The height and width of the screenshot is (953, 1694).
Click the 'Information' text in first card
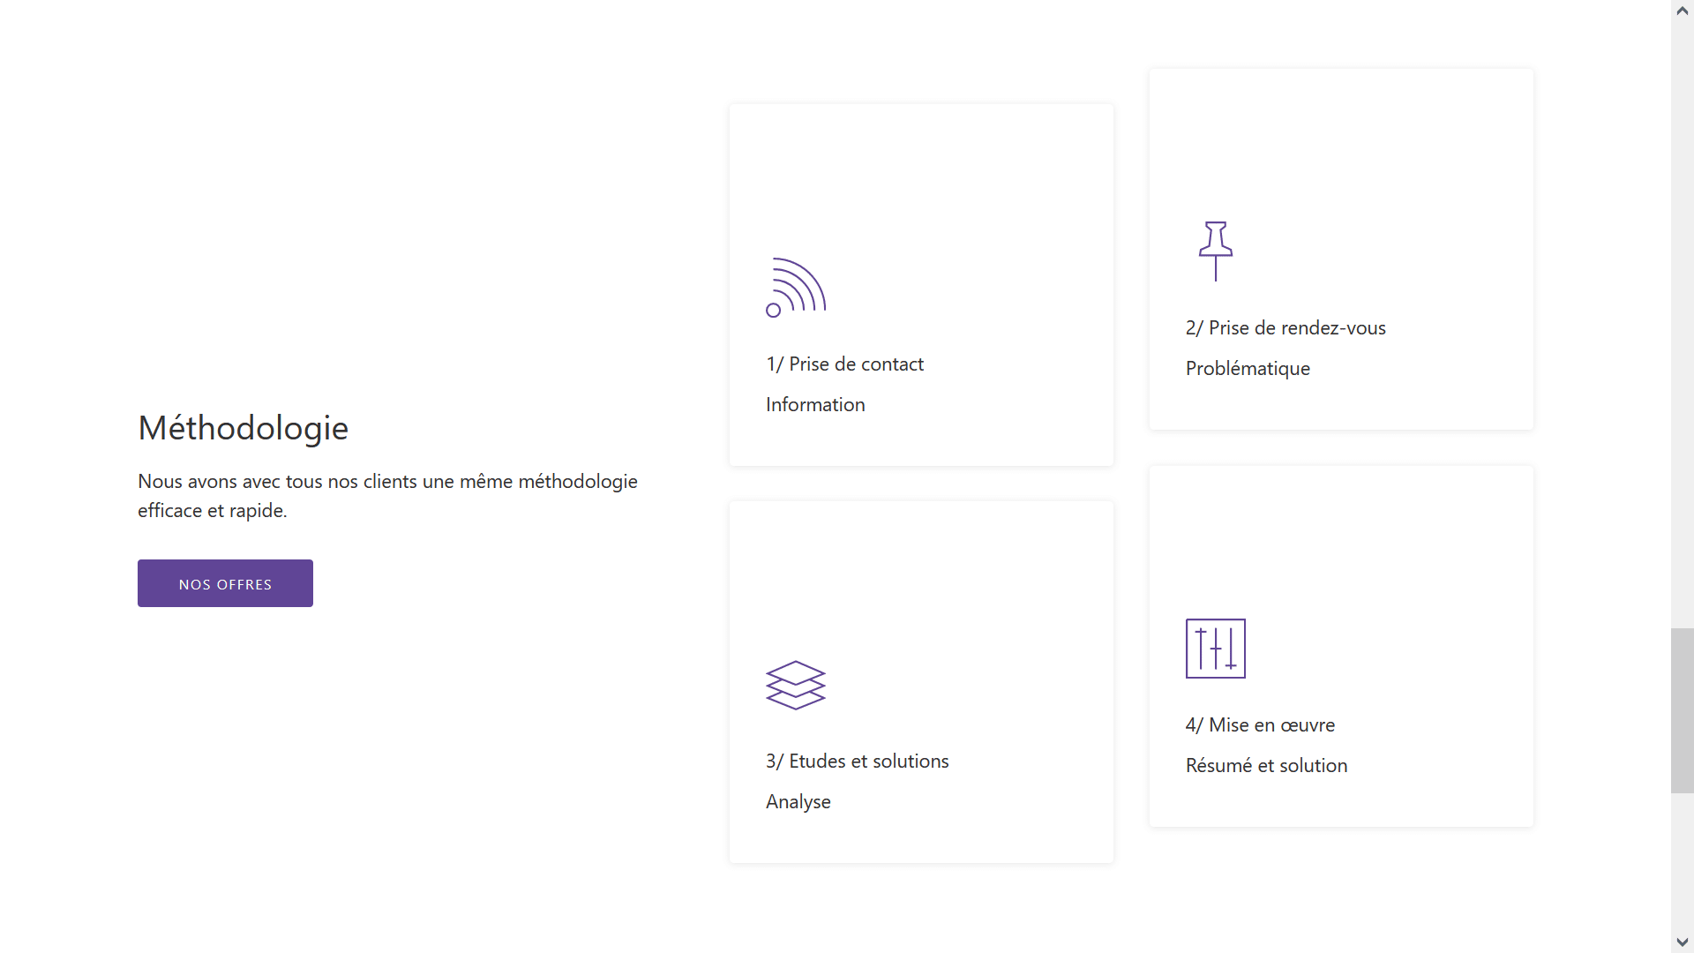point(814,405)
